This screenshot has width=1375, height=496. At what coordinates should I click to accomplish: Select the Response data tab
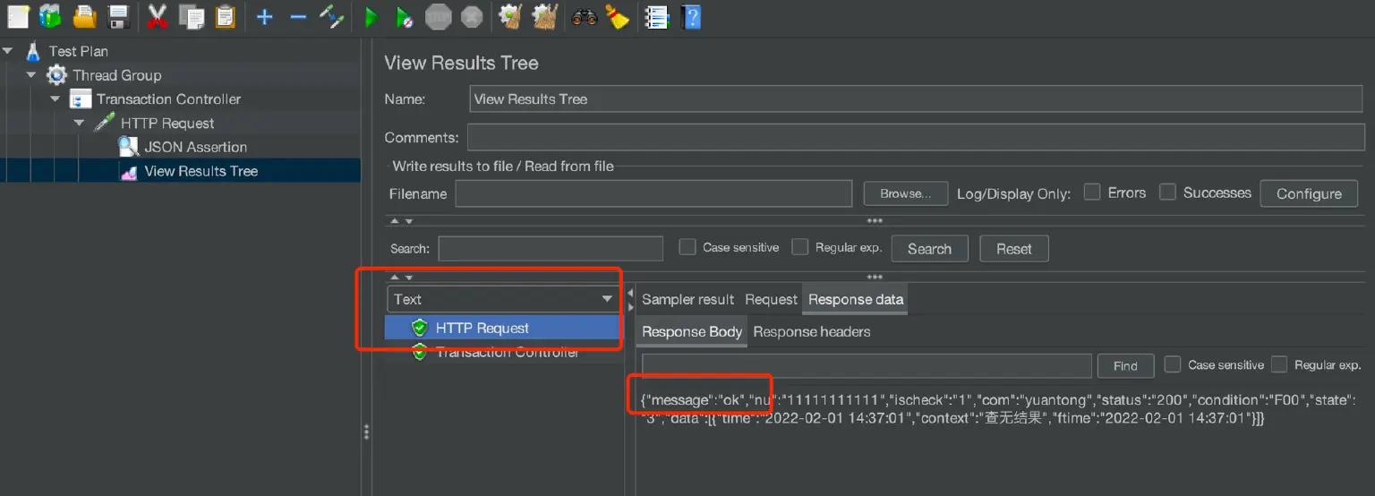pyautogui.click(x=856, y=300)
